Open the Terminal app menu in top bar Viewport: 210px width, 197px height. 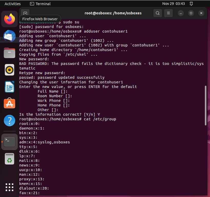40,4
